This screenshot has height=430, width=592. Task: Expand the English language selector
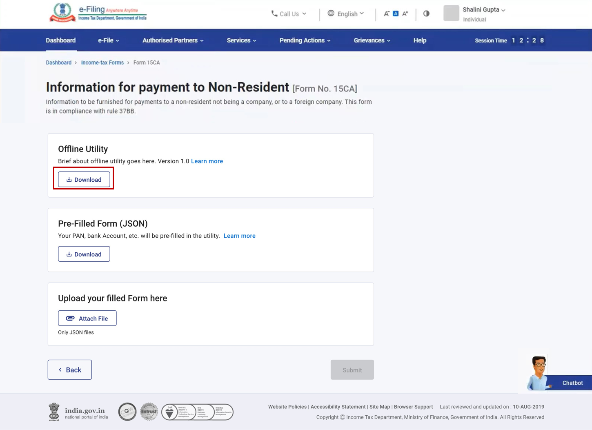346,14
